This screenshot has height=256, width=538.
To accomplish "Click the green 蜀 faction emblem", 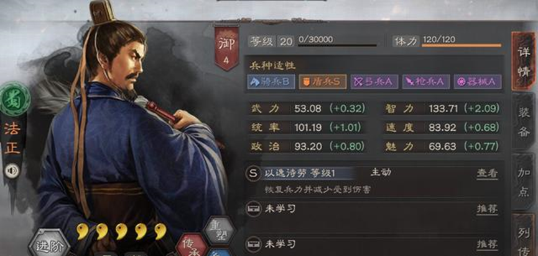I will [x=14, y=99].
